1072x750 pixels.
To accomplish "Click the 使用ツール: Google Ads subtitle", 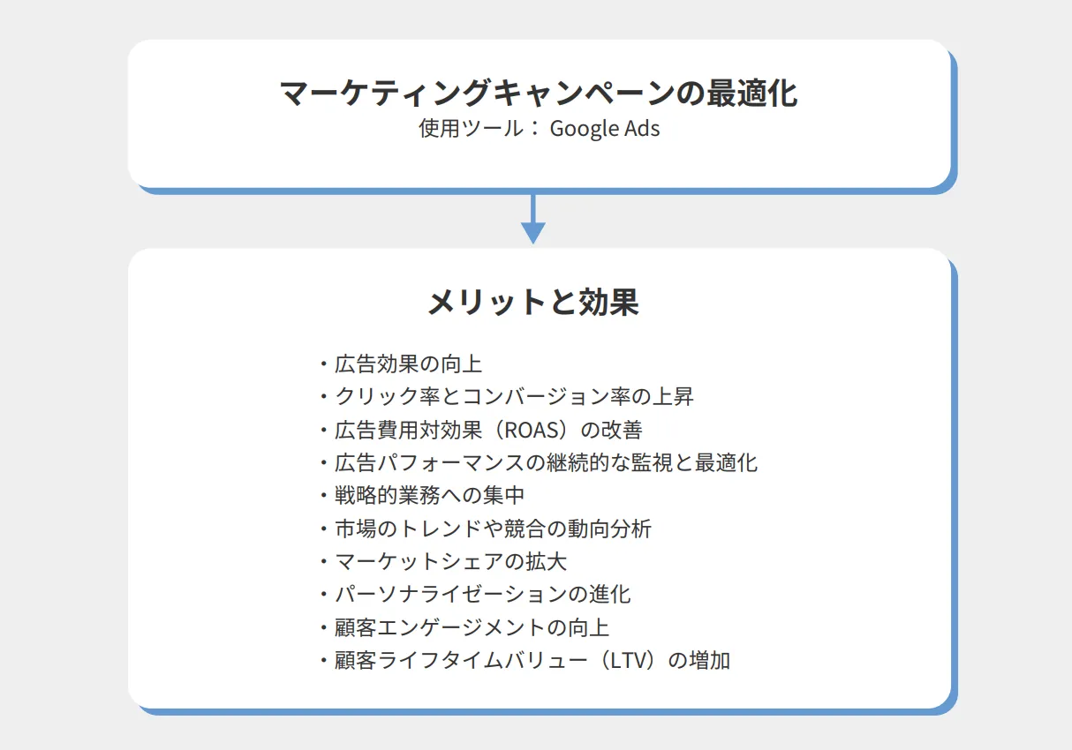I will click(x=540, y=128).
